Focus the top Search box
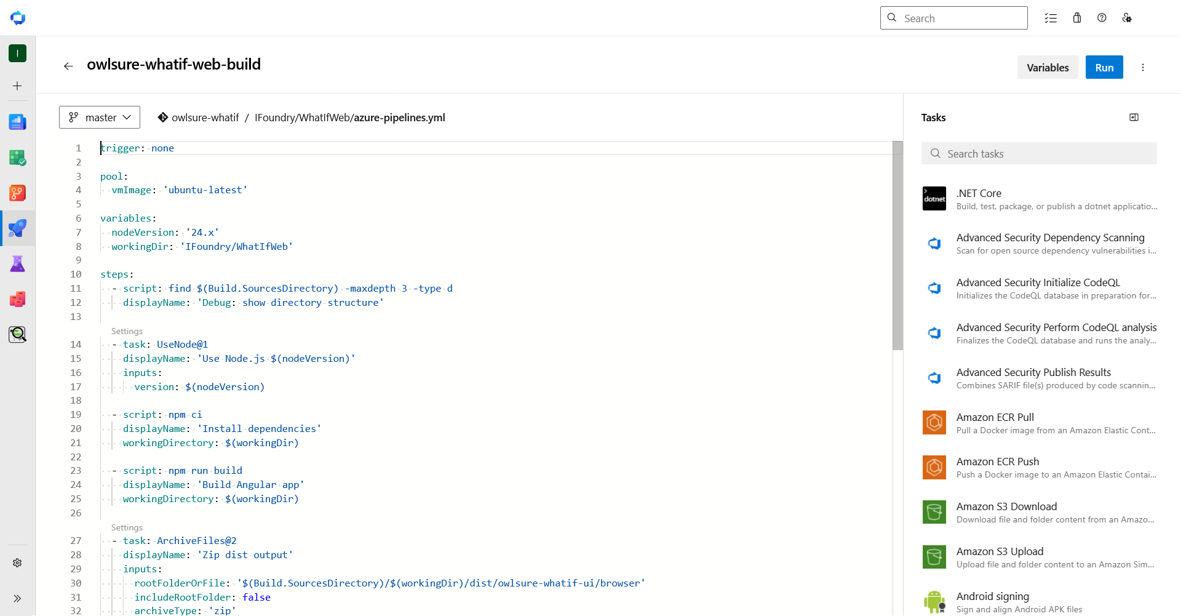1181x616 pixels. (953, 18)
